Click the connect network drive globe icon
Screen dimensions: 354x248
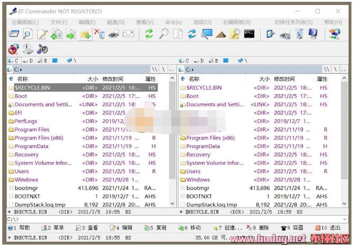(335, 34)
